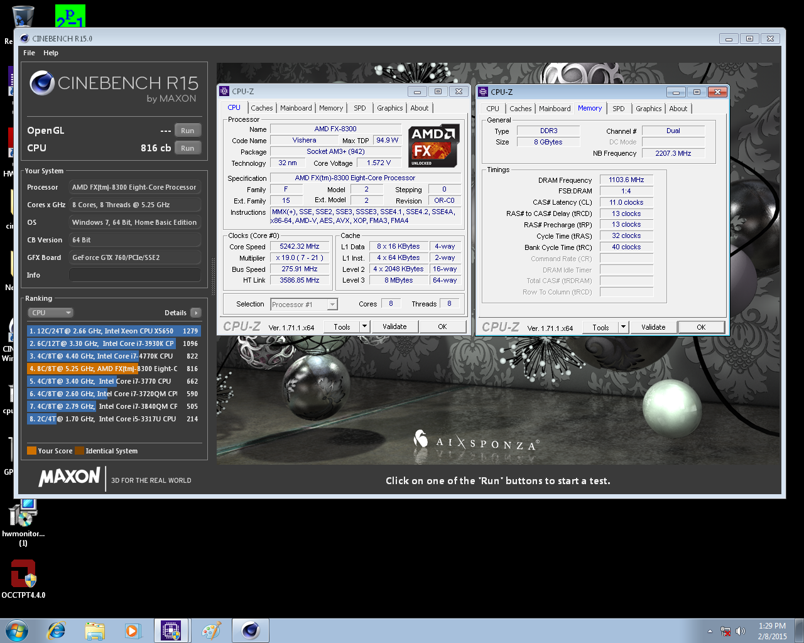This screenshot has height=643, width=804.
Task: Switch to Caches tab in left CPU-Z
Action: point(262,108)
